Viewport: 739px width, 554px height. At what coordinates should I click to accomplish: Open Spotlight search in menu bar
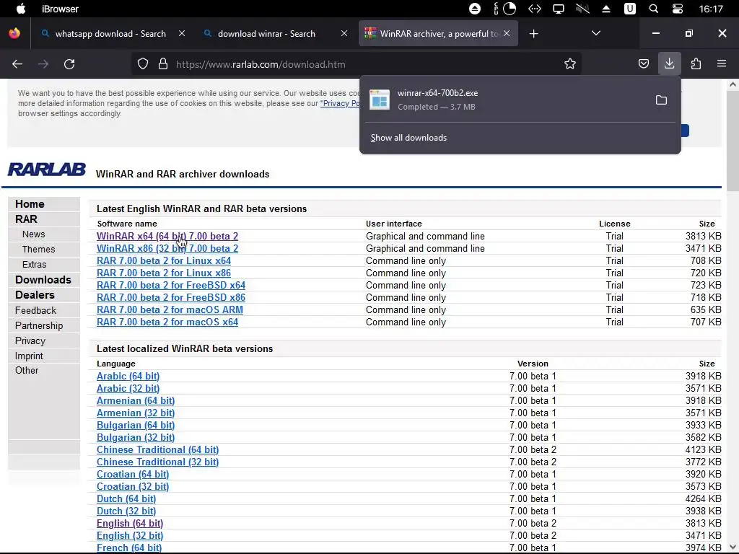pyautogui.click(x=654, y=9)
